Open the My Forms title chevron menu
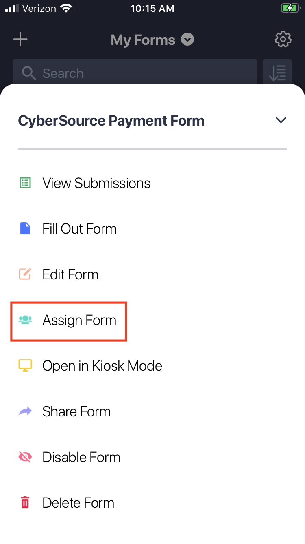 (187, 39)
